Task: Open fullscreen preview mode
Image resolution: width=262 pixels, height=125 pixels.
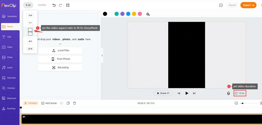Action: click(x=68, y=5)
